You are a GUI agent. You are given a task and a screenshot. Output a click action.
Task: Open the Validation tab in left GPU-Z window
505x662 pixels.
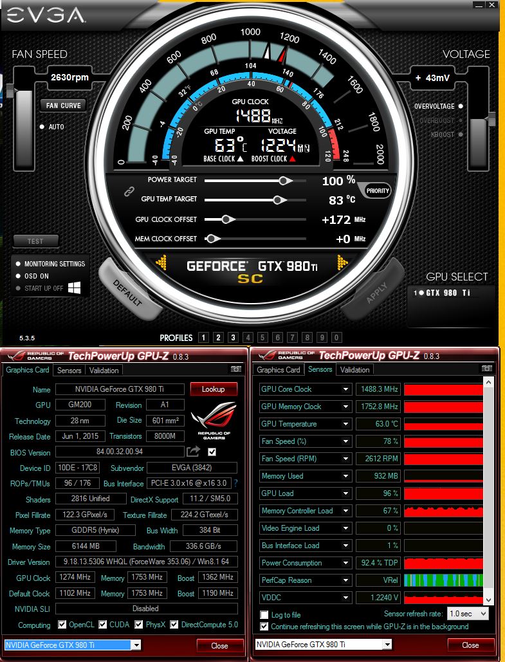pos(104,371)
